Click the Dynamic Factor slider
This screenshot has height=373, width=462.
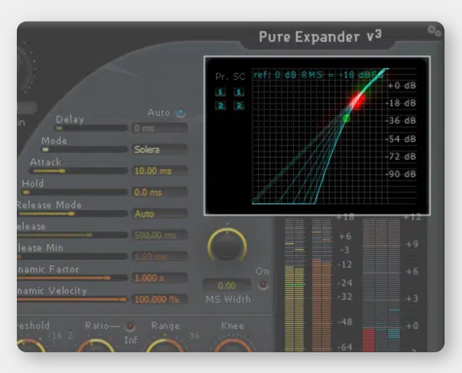(72, 278)
